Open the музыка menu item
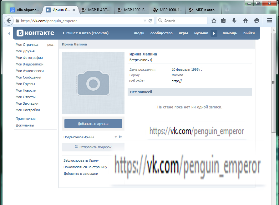 [201, 33]
